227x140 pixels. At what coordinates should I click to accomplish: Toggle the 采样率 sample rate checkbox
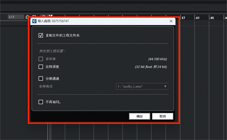tap(41, 59)
